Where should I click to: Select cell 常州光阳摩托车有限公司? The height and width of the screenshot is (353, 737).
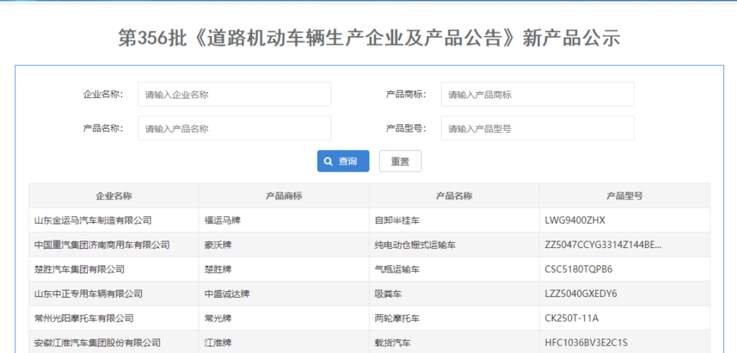tap(114, 318)
